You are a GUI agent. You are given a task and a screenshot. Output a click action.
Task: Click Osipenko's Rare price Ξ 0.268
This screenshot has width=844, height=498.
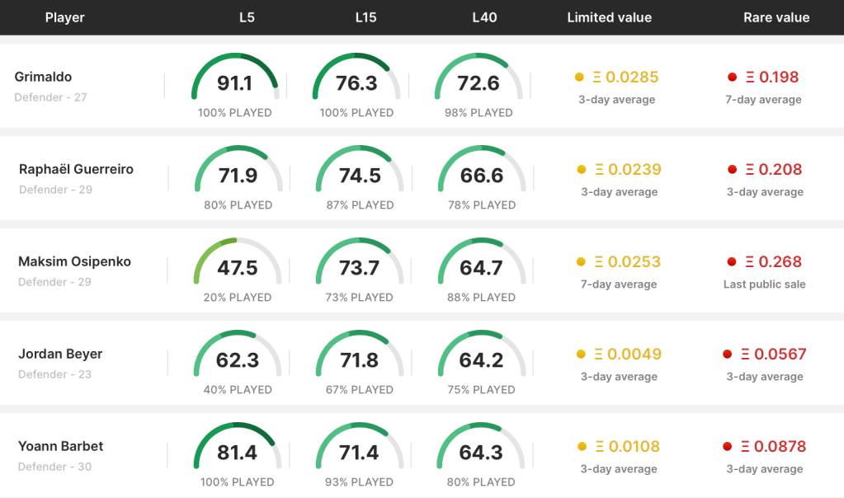773,262
